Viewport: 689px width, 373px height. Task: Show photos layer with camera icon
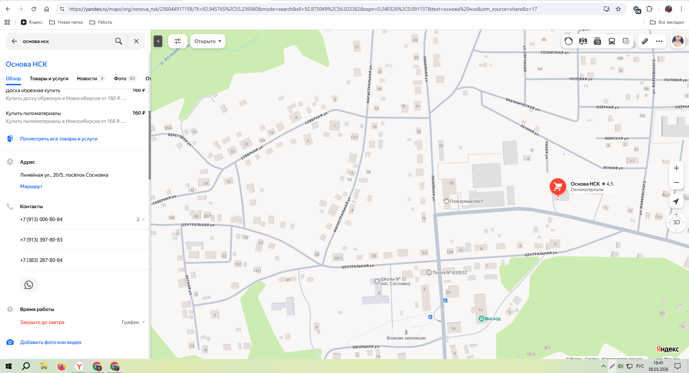[x=597, y=41]
